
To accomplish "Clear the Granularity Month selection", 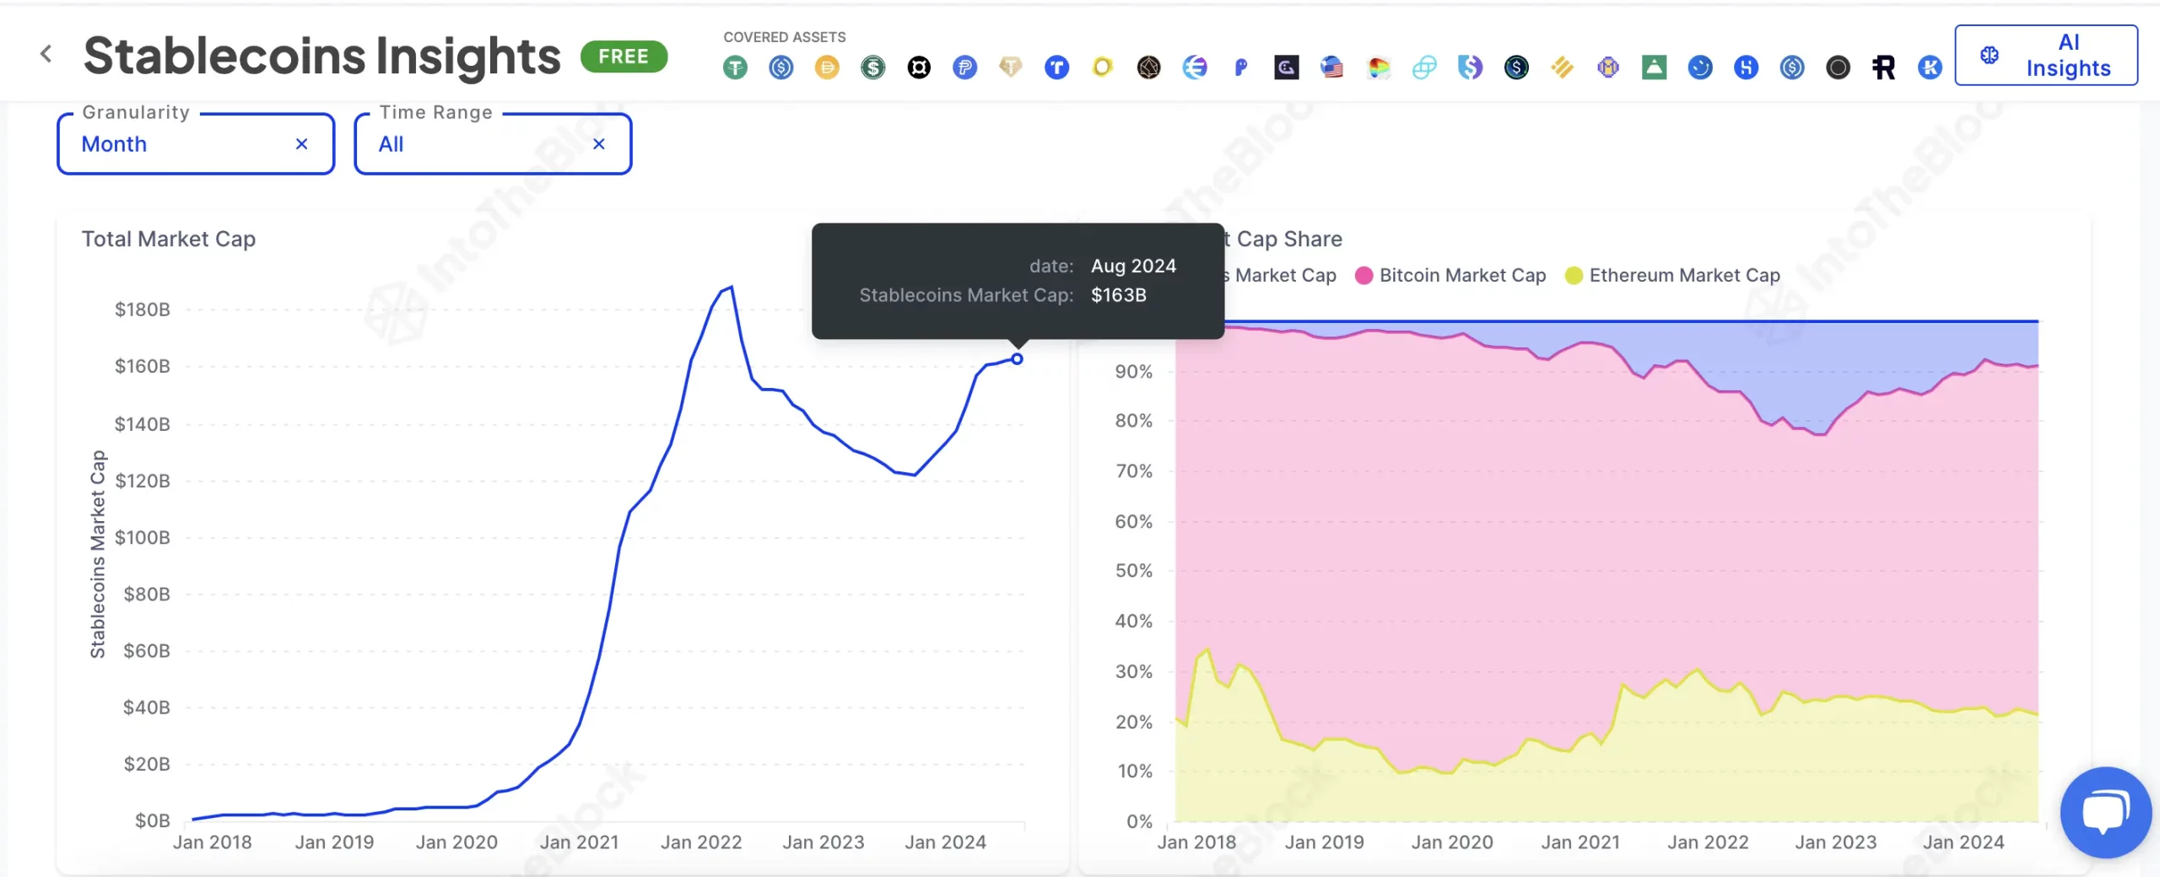I will coord(301,144).
